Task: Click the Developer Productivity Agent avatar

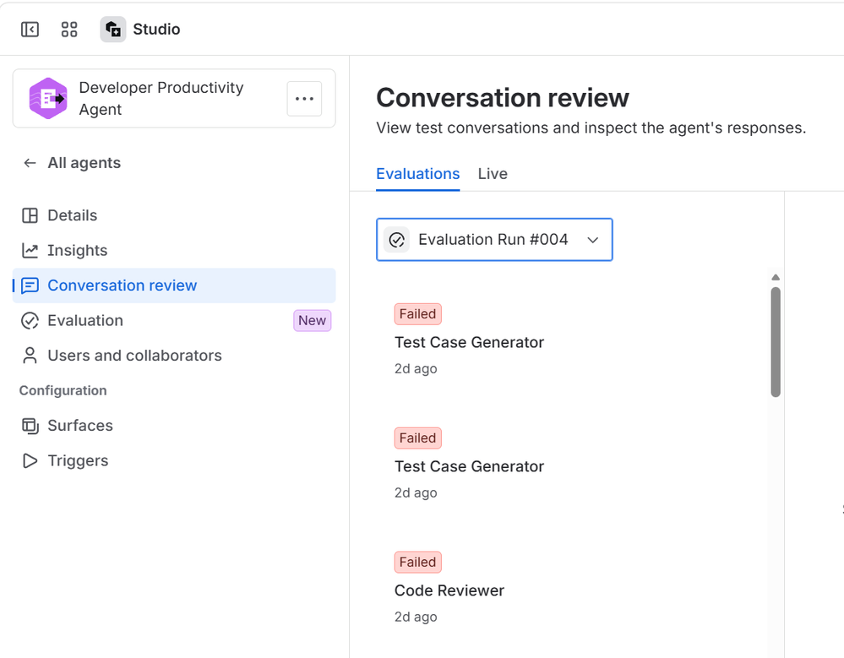Action: pyautogui.click(x=48, y=99)
